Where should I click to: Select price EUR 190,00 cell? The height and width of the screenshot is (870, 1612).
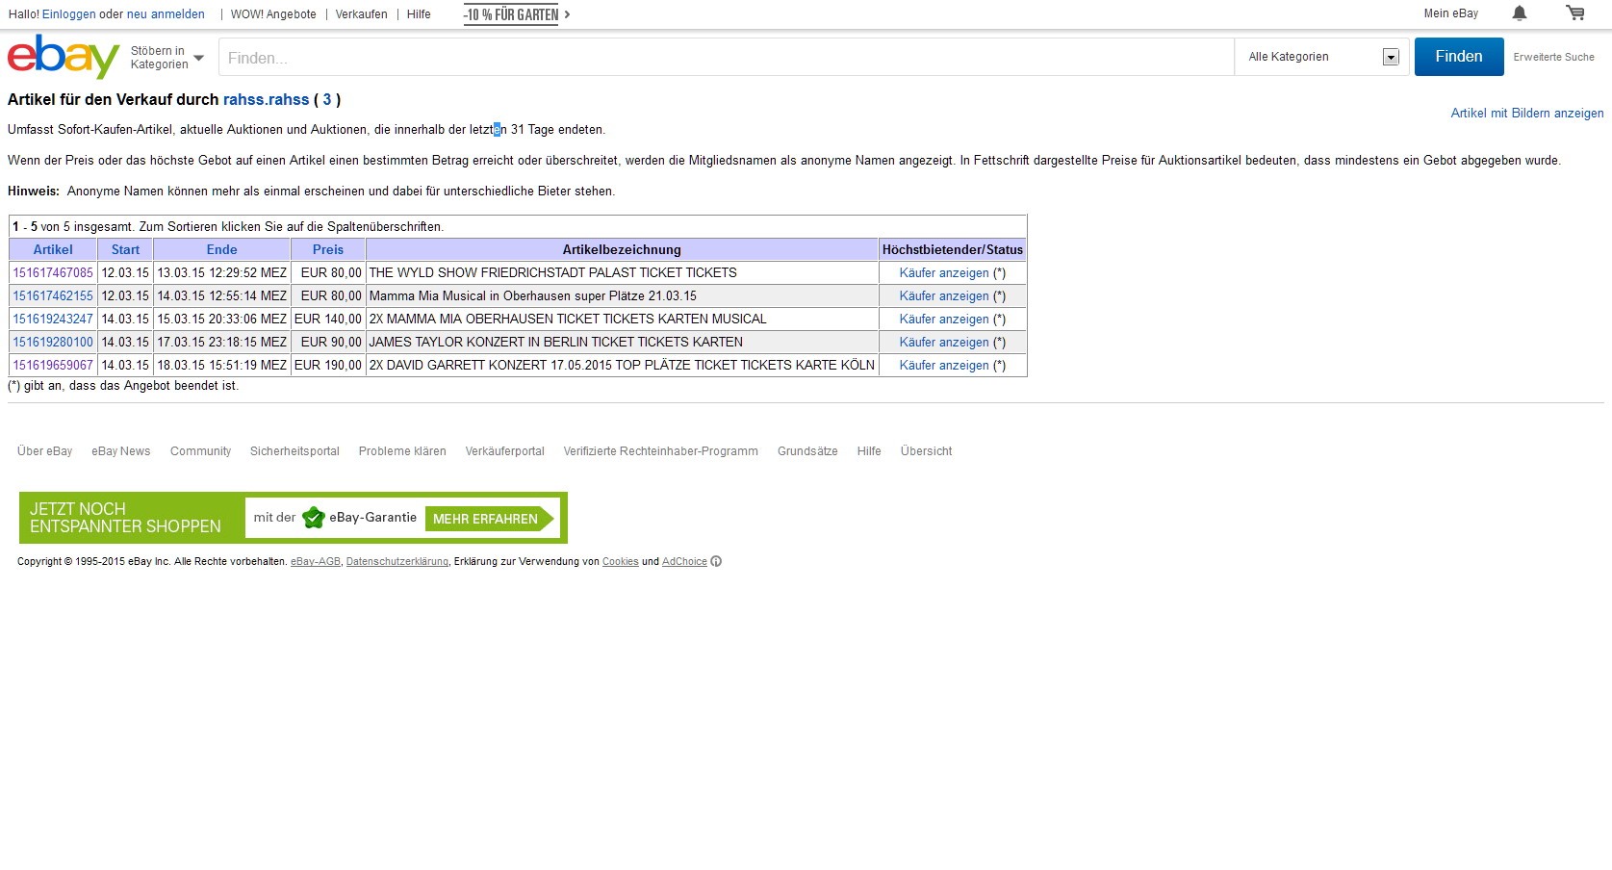328,366
